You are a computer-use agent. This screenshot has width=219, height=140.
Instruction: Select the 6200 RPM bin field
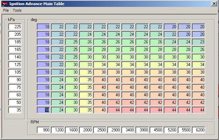coord(199,130)
